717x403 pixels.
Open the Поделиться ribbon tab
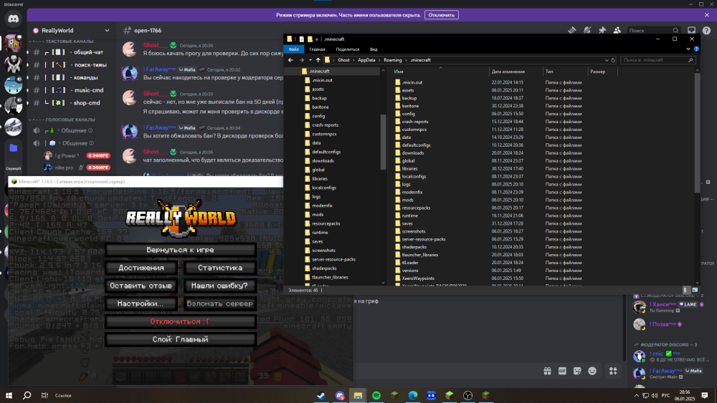point(348,49)
